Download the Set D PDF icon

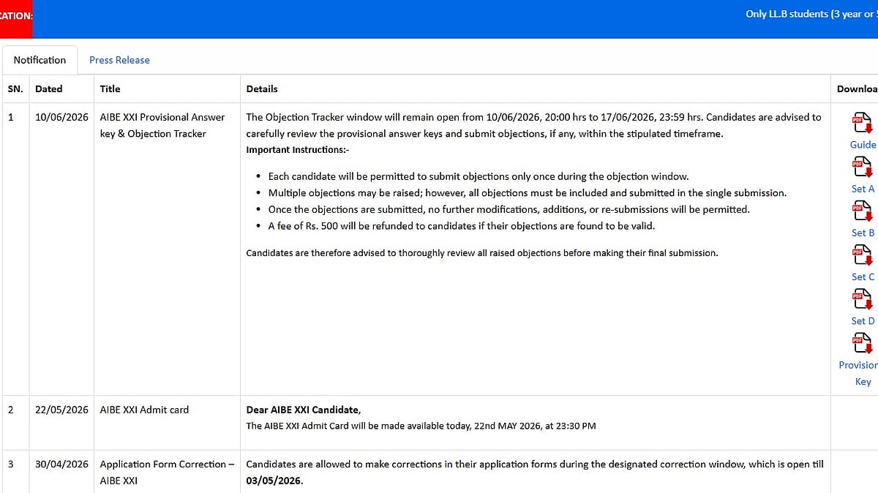[x=862, y=298]
